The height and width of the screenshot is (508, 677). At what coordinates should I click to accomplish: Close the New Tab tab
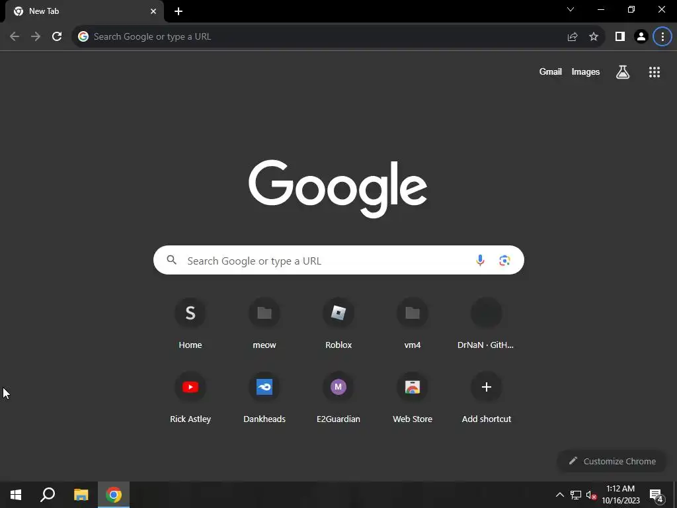(153, 11)
